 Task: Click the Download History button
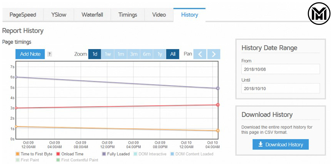(281, 144)
